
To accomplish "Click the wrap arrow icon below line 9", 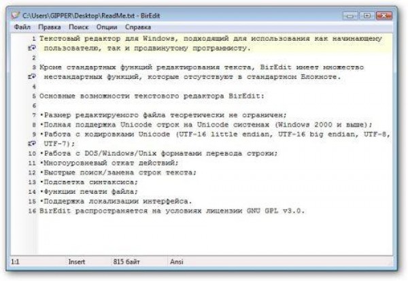I will pyautogui.click(x=32, y=144).
